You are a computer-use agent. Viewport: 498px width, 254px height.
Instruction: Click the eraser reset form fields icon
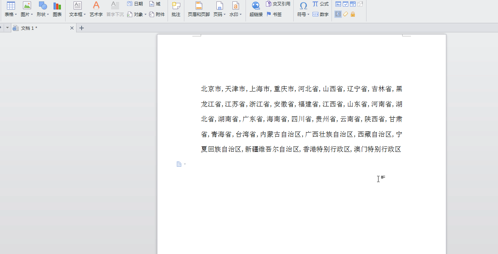point(345,14)
